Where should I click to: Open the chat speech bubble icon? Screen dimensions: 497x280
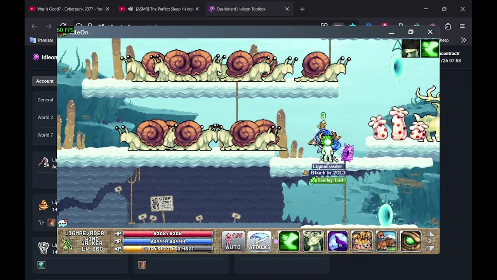(63, 223)
